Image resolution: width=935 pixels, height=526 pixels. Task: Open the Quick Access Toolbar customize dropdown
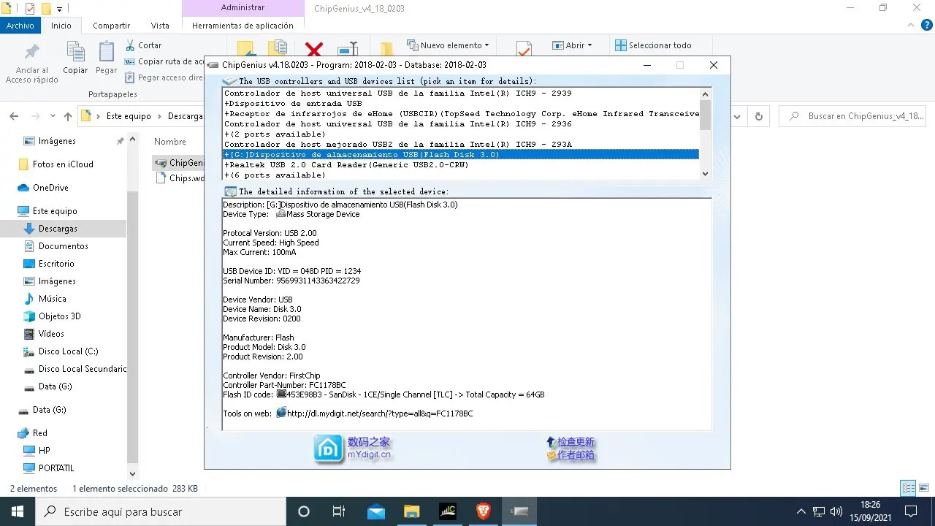(59, 9)
